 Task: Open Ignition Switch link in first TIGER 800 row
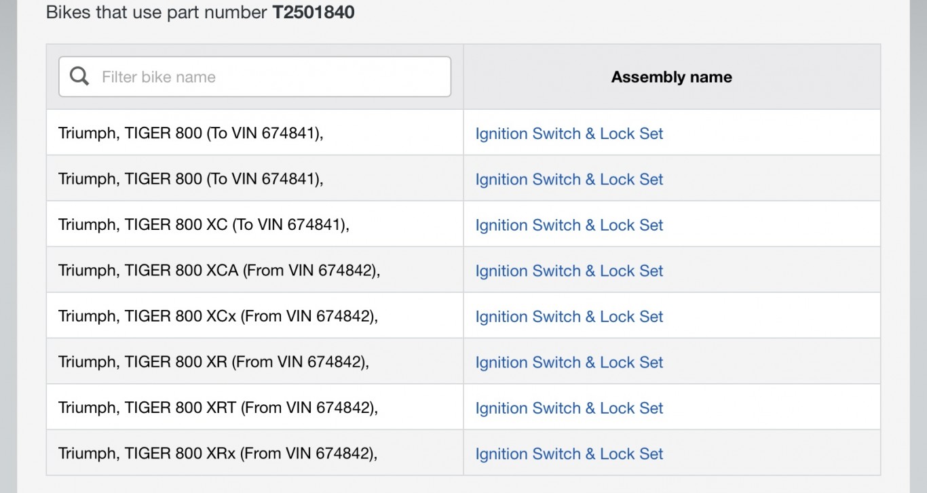pyautogui.click(x=569, y=134)
